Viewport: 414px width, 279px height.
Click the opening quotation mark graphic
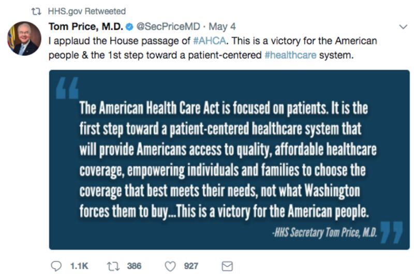(x=67, y=88)
